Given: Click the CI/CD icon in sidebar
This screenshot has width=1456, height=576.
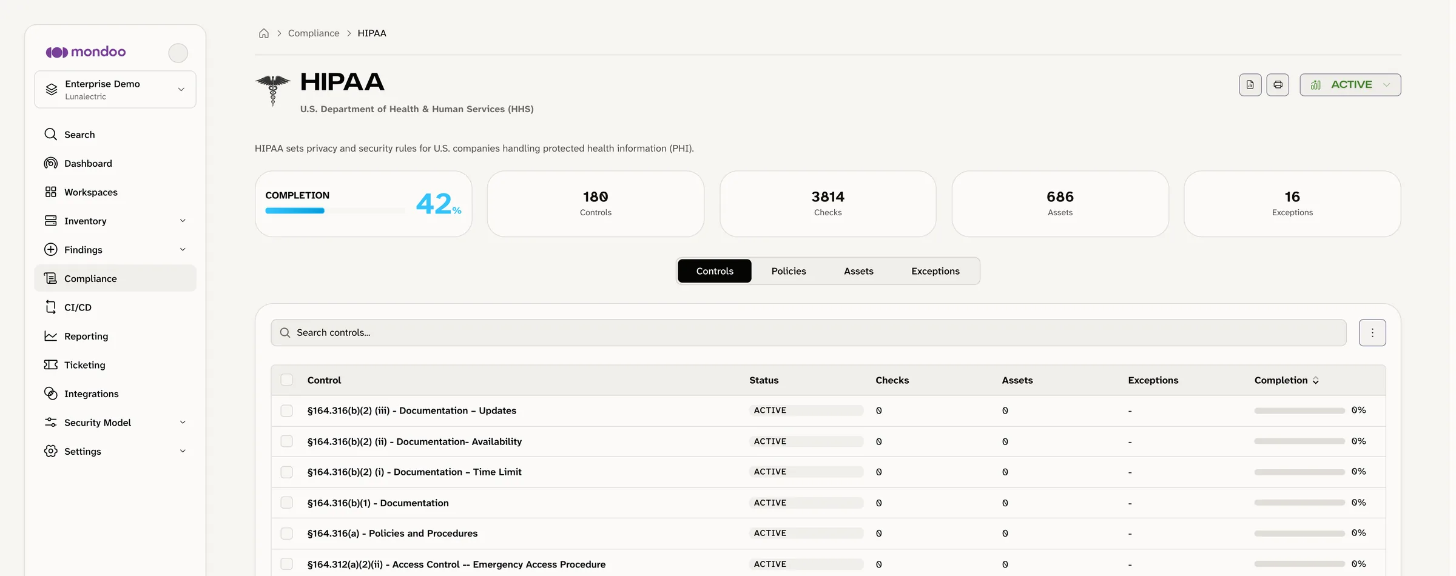Looking at the screenshot, I should 51,307.
